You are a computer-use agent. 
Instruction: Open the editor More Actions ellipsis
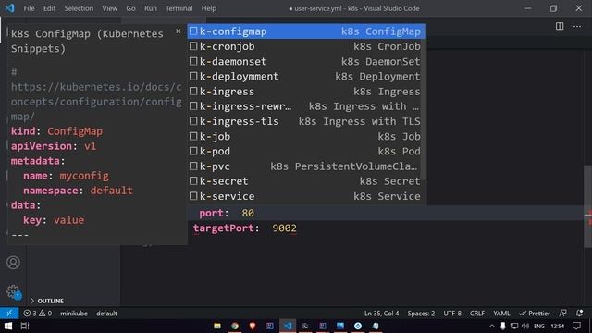pos(577,26)
